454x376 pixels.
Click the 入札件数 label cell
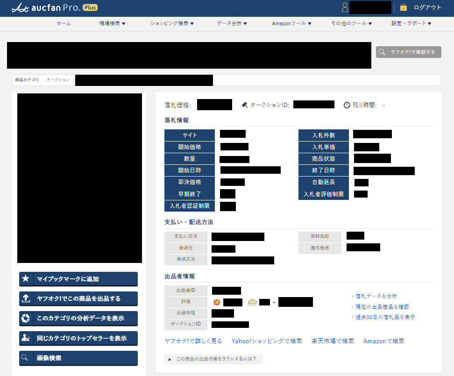click(x=323, y=135)
